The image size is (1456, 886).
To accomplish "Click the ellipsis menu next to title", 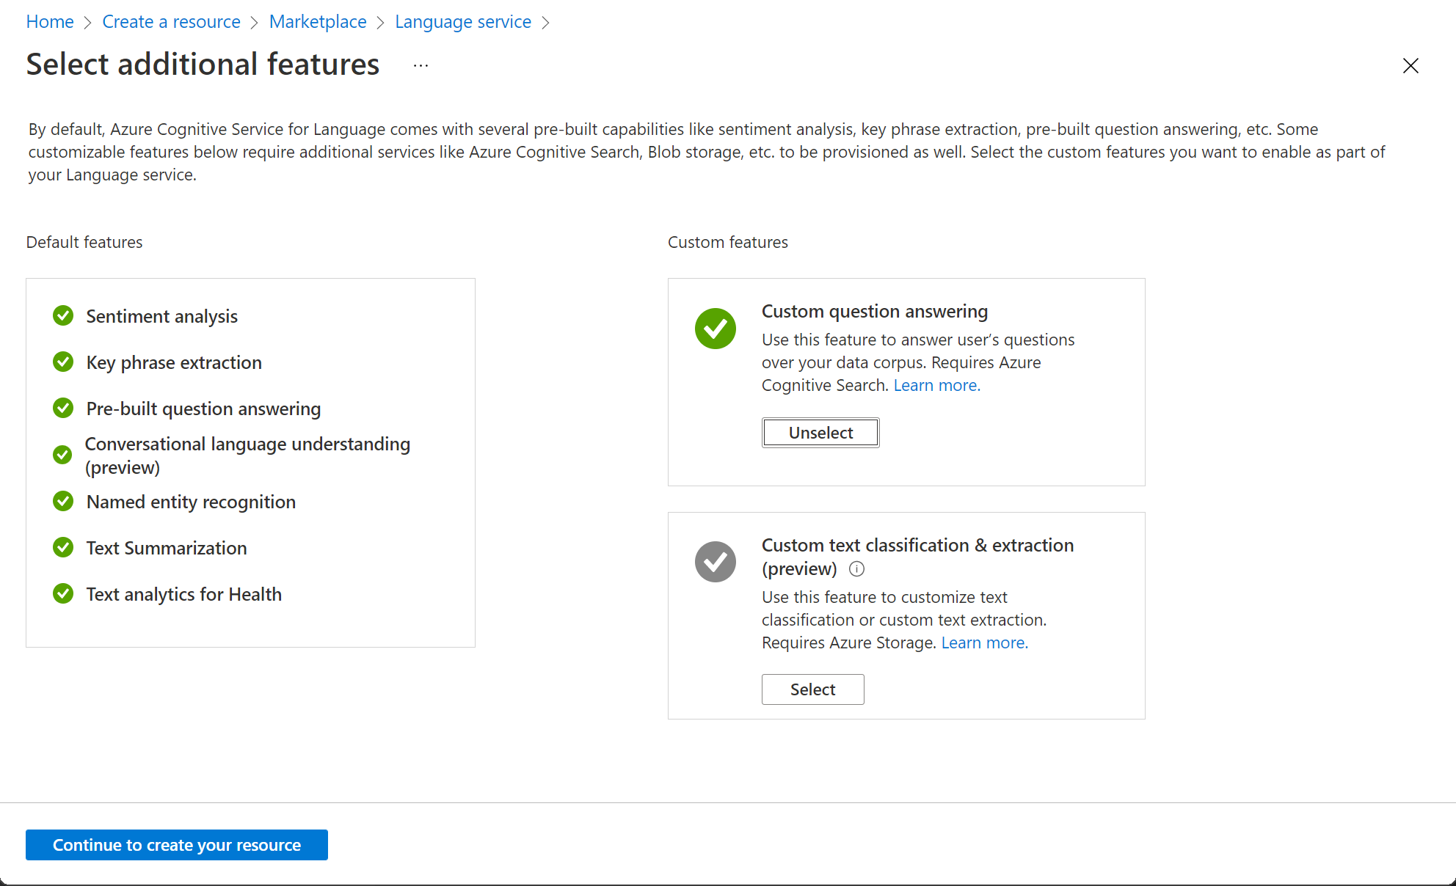I will click(421, 65).
